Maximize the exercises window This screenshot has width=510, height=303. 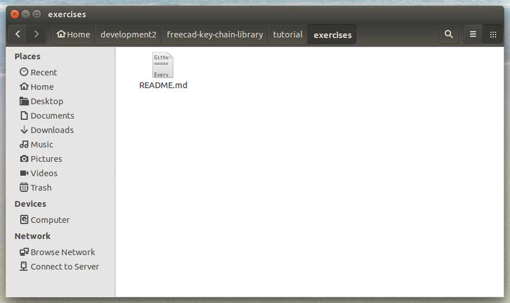(x=37, y=14)
